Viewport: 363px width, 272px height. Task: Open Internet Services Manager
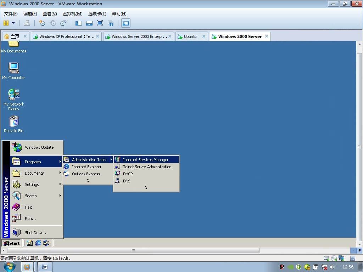[x=146, y=160]
